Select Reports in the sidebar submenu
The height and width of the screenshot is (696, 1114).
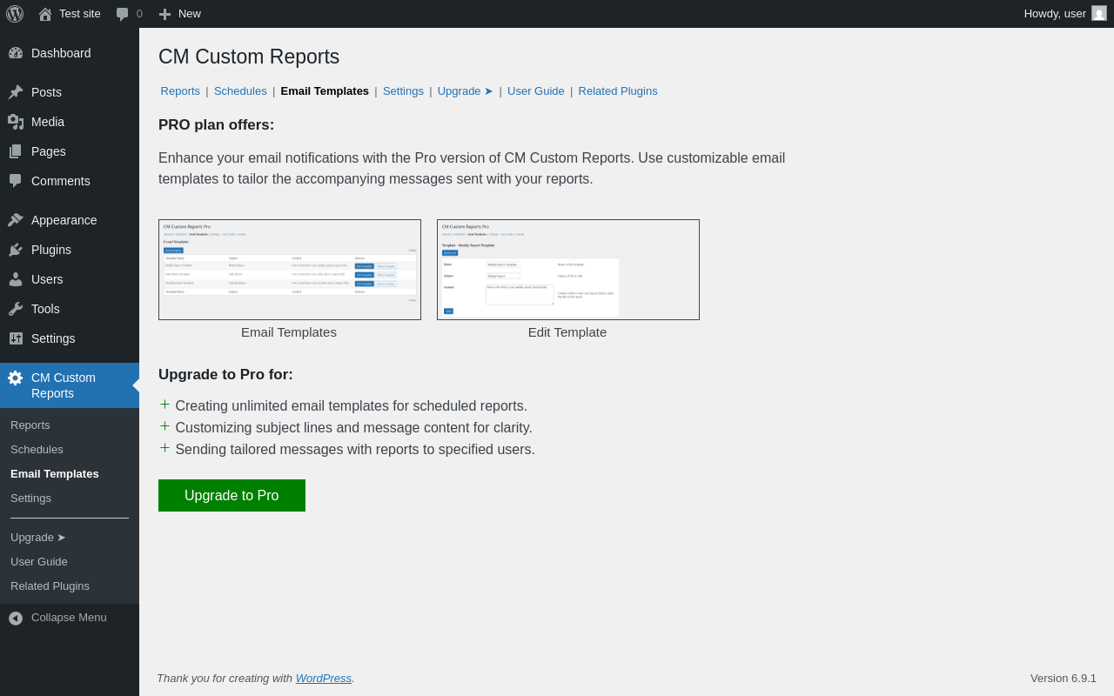[x=30, y=425]
